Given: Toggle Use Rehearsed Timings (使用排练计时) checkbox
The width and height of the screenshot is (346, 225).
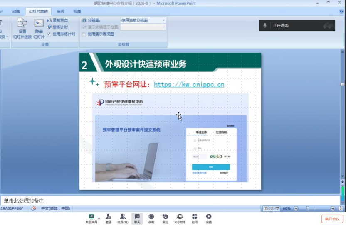Looking at the screenshot, I should tap(49, 34).
